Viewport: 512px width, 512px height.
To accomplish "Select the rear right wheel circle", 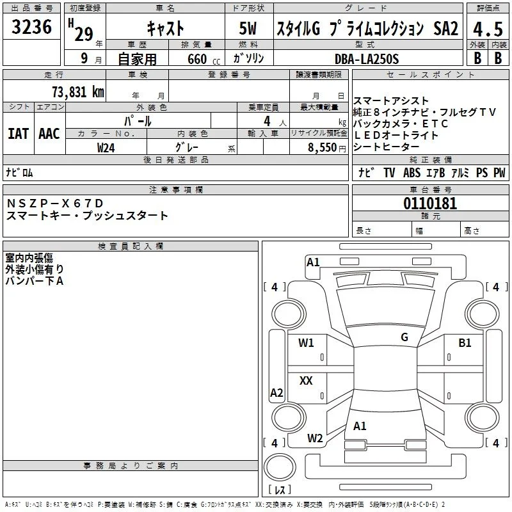I will tap(482, 418).
